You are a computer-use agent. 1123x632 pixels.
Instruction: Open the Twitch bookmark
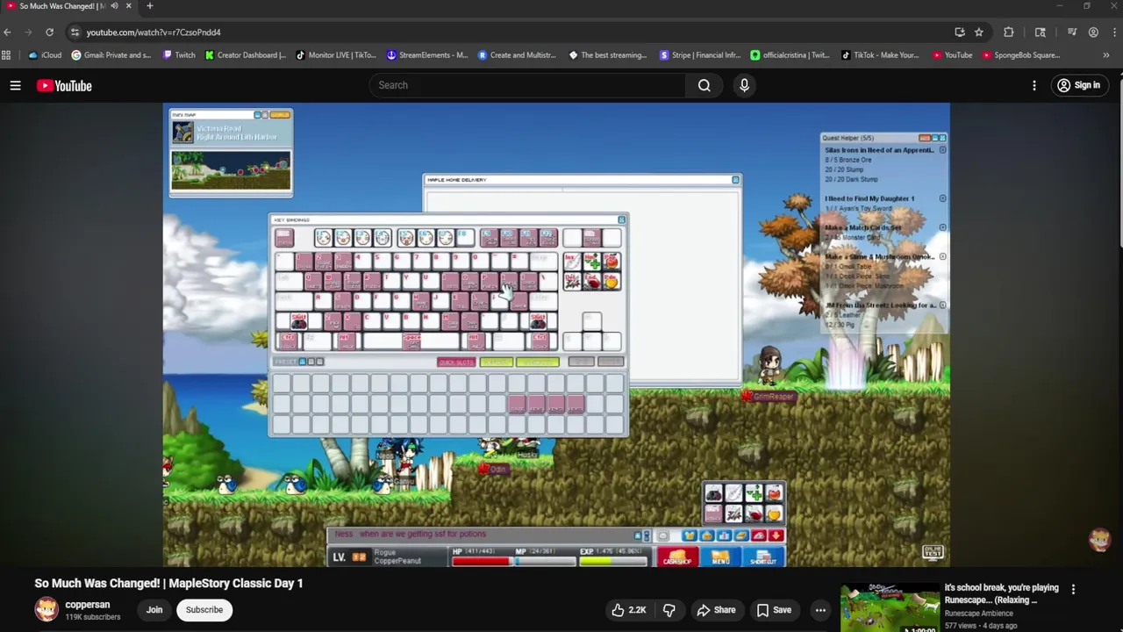[x=179, y=55]
